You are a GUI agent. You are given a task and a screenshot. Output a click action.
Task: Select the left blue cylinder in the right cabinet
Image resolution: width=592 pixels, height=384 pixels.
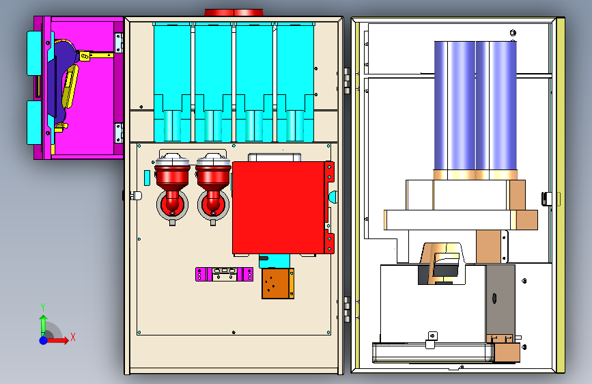pos(455,106)
